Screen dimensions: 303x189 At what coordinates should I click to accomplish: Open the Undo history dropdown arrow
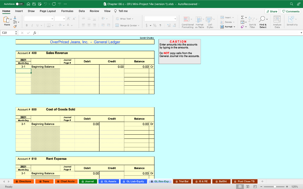tap(49, 4)
